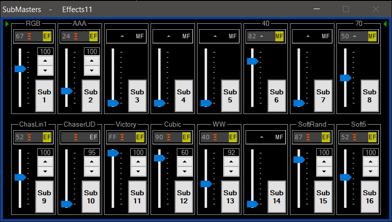
Task: Toggle the yellow EF indicator on RGB
Action: tap(47, 36)
